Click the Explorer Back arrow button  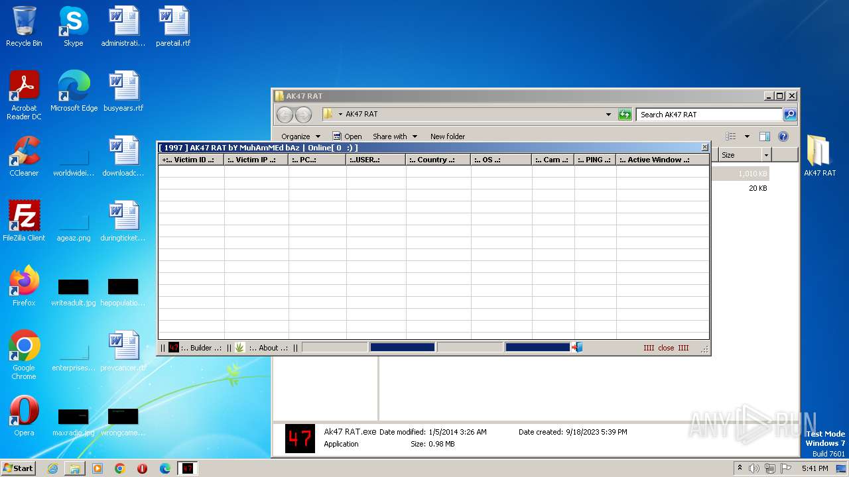click(x=285, y=115)
